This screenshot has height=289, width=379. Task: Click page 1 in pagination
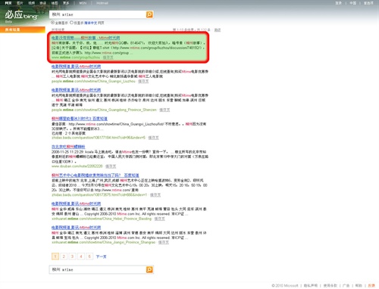point(55,256)
